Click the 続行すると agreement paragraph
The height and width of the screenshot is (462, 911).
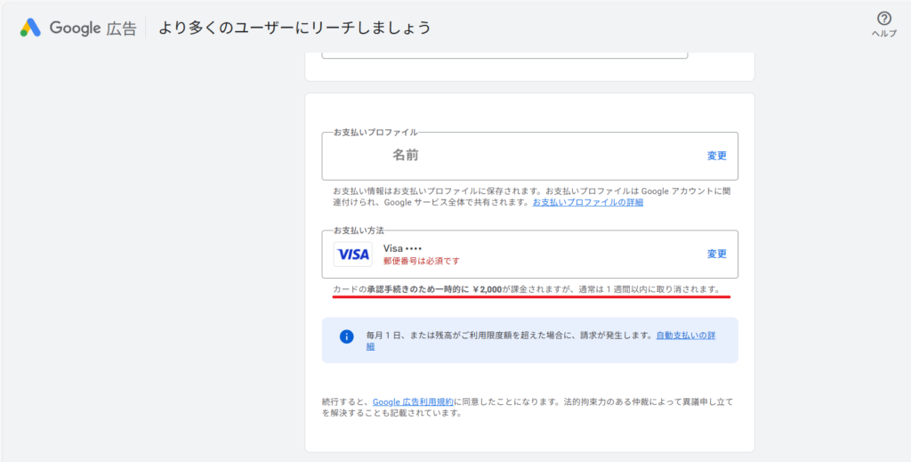pos(528,408)
